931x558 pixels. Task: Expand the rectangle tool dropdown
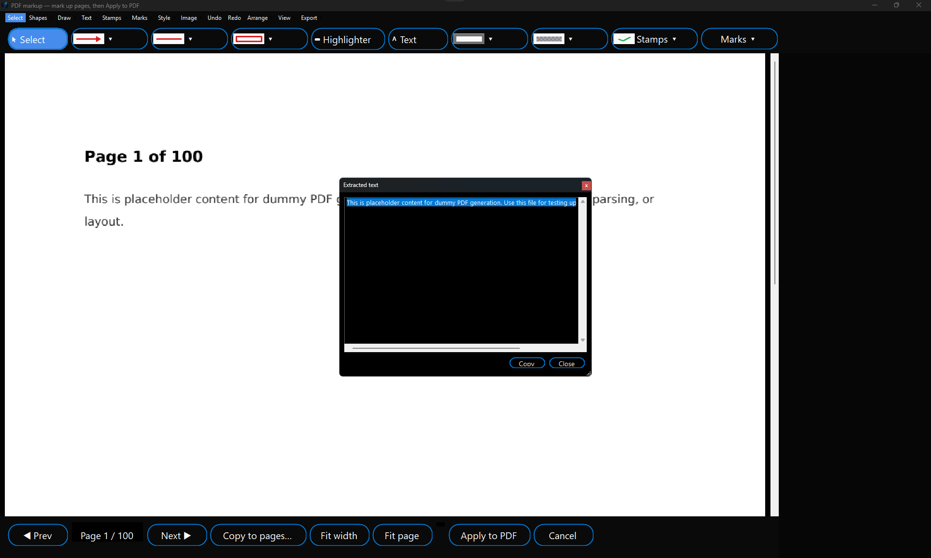(271, 39)
